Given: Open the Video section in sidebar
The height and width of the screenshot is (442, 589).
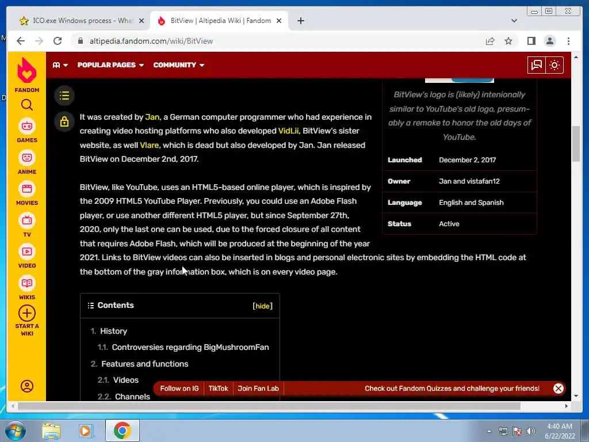Looking at the screenshot, I should 26,256.
